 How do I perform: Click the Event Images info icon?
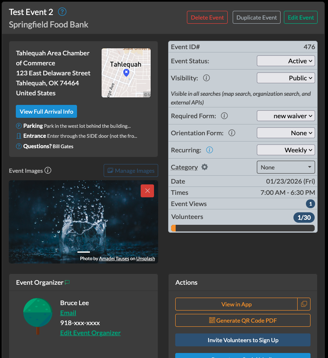click(48, 170)
